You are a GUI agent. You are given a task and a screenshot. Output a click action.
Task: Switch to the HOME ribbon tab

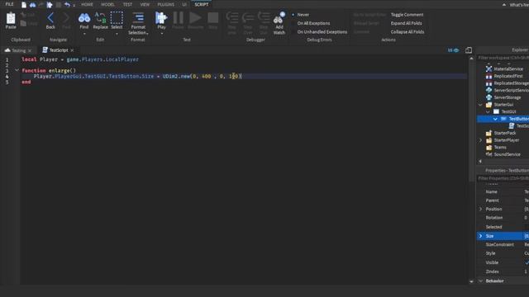coord(87,5)
